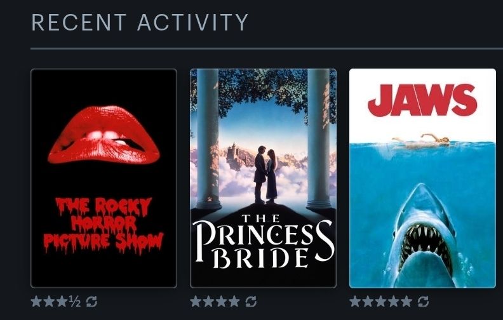Click the first star of the Jaws rating
The image size is (503, 320).
[355, 302]
